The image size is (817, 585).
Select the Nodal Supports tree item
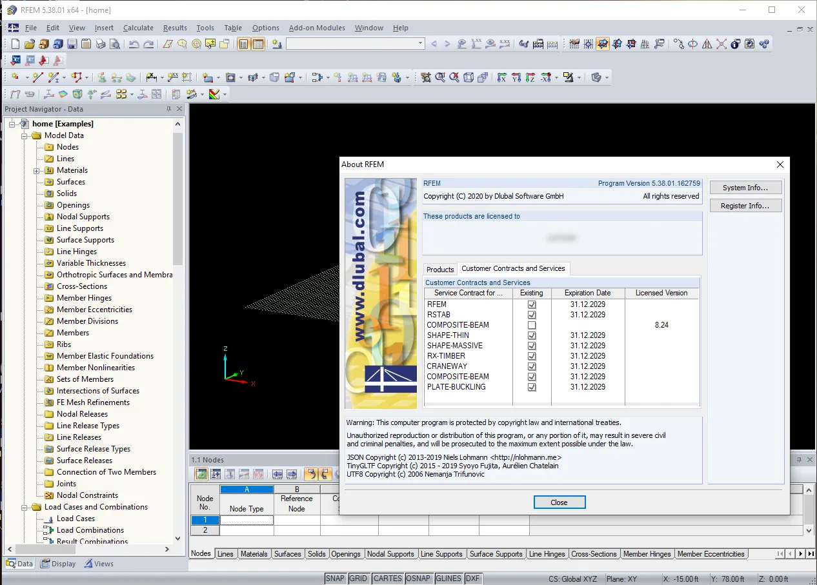(83, 217)
